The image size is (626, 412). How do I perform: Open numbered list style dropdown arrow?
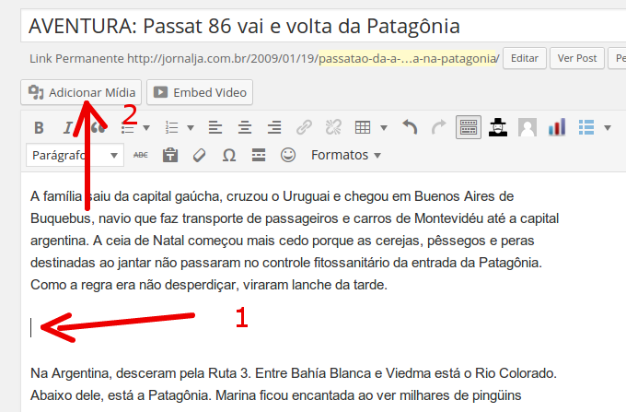click(x=191, y=128)
